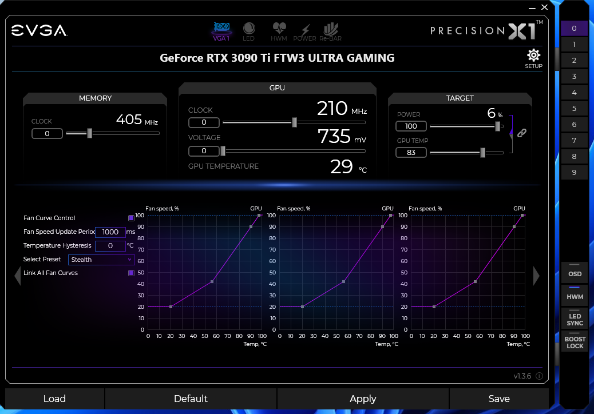Screen dimensions: 594x414
Task: Click the GPU clock offset field
Action: coord(204,122)
